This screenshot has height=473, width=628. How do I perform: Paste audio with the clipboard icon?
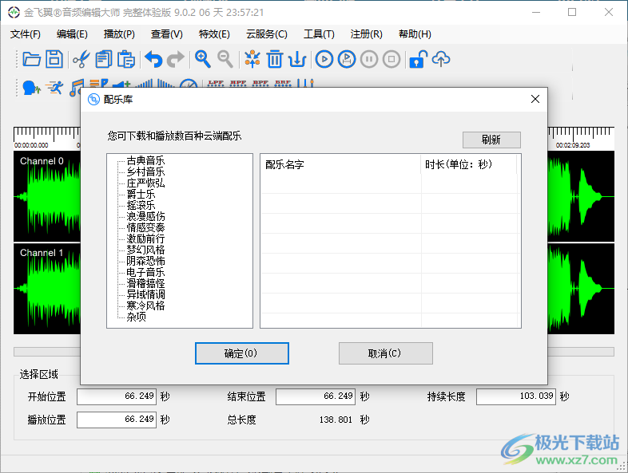[x=126, y=59]
